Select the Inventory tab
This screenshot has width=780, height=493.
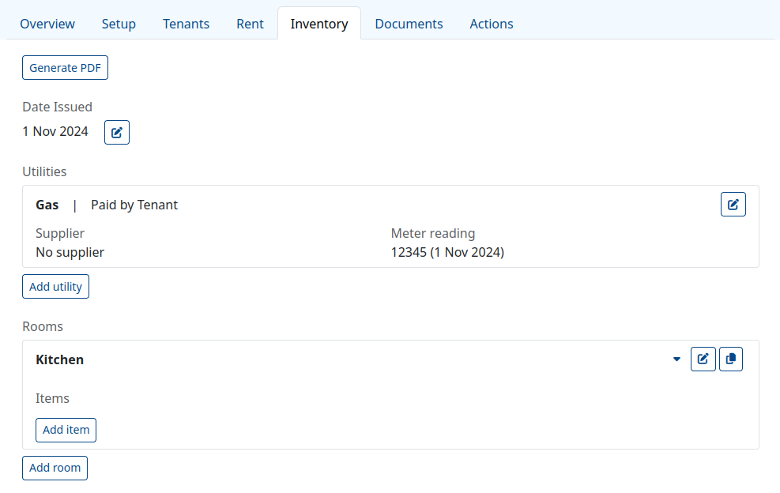coord(319,24)
